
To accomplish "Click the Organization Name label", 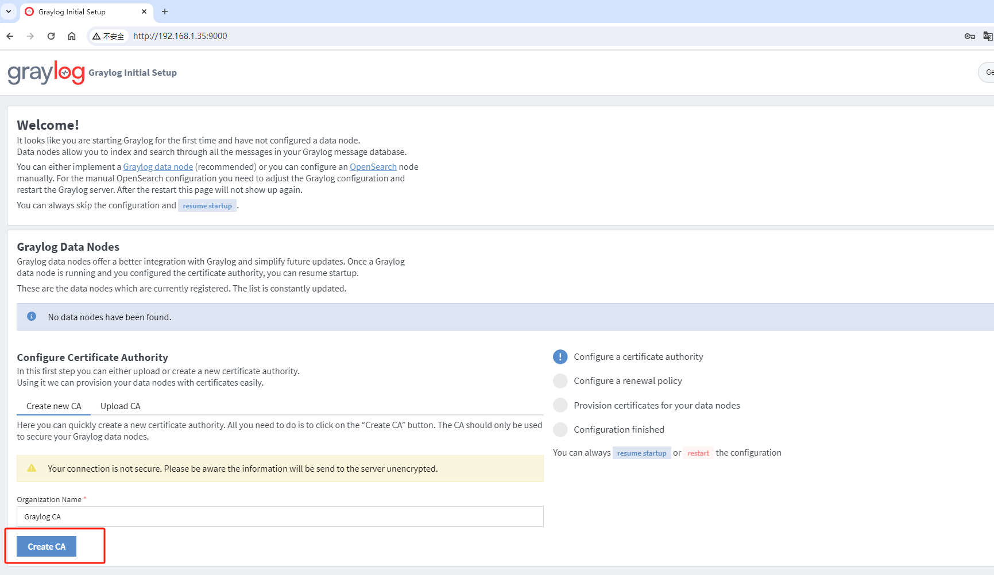I will pyautogui.click(x=49, y=500).
